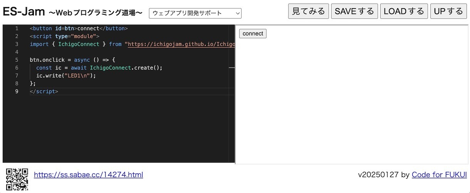Image resolution: width=470 pixels, height=193 pixels.
Task: Click the SAVEする button
Action: tap(354, 11)
